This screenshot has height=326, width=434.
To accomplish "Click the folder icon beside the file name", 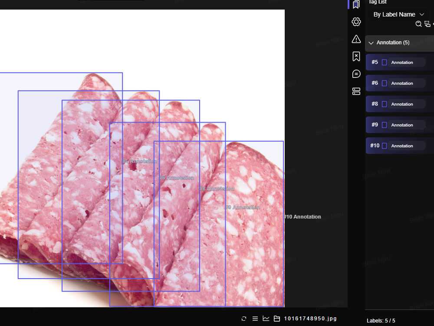I will coord(277,319).
